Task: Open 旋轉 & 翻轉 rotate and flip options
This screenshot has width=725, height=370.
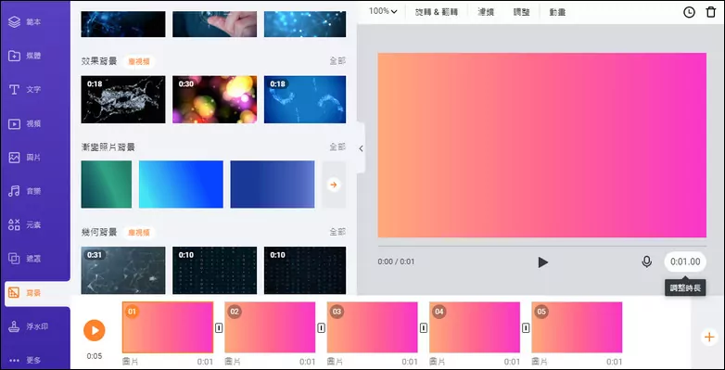Action: pyautogui.click(x=437, y=12)
